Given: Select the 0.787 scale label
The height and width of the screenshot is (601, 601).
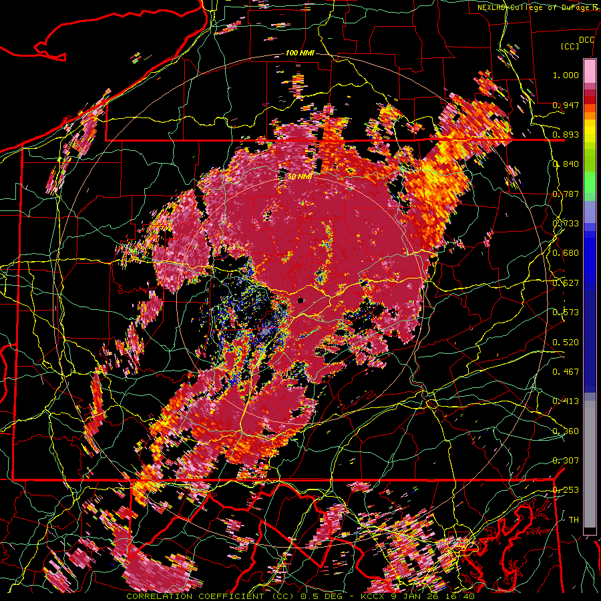Looking at the screenshot, I should pyautogui.click(x=566, y=194).
